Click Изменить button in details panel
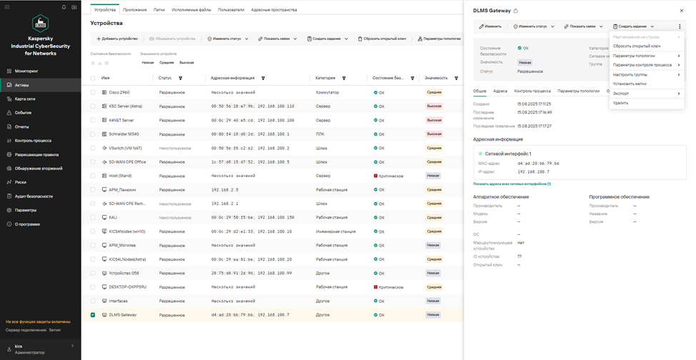This screenshot has height=360, width=696. point(490,26)
